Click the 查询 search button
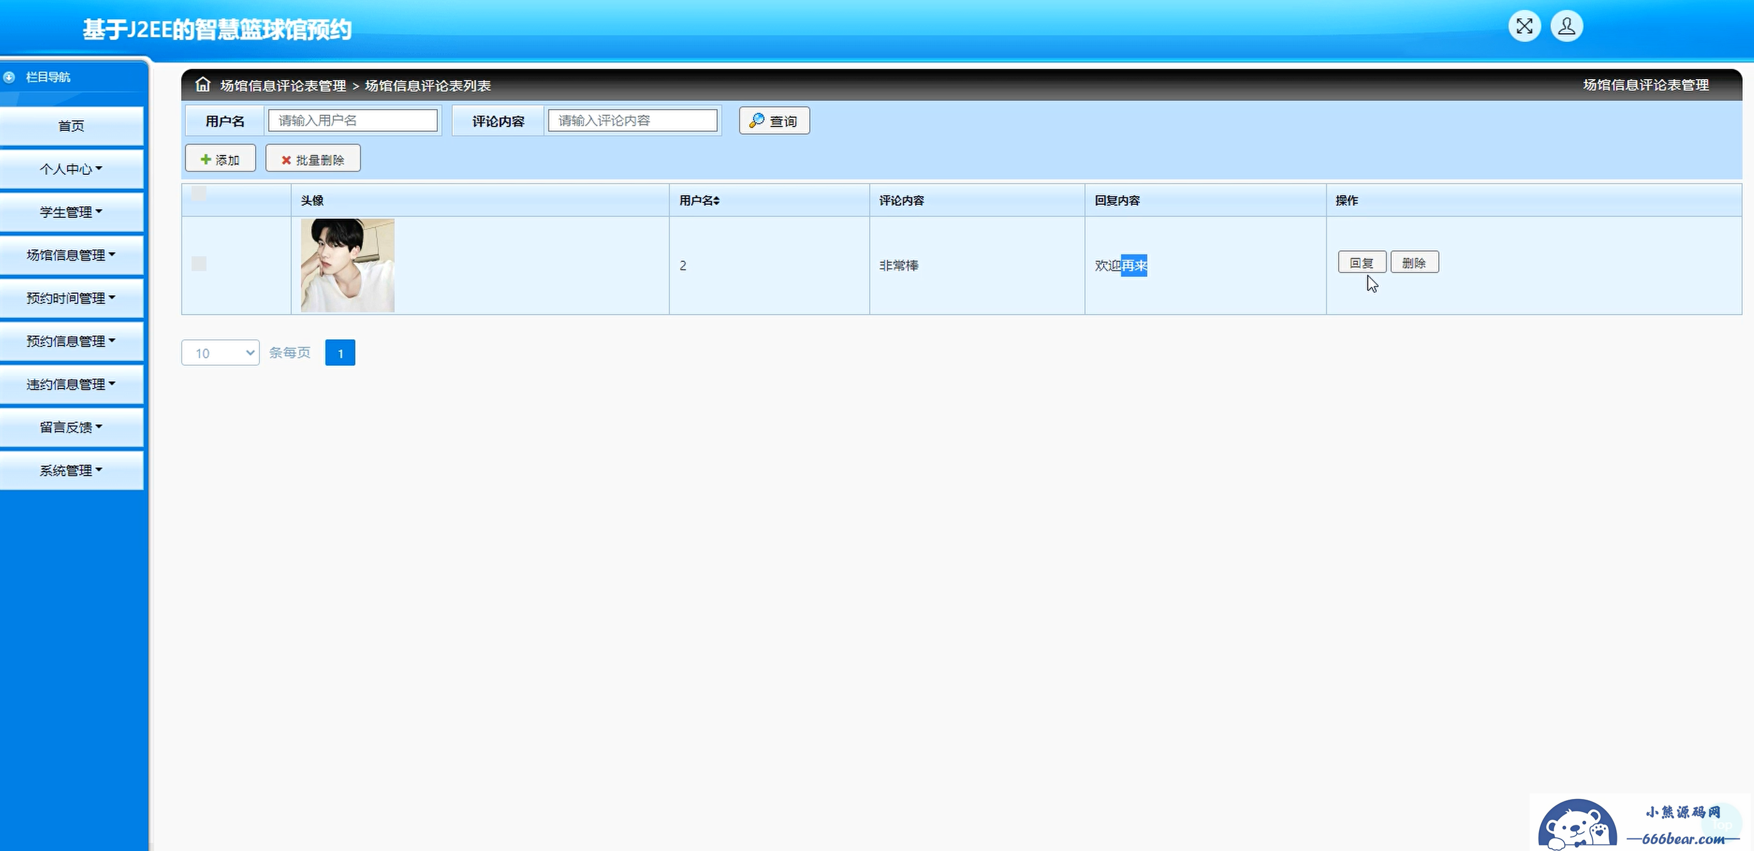Image resolution: width=1754 pixels, height=851 pixels. tap(774, 120)
